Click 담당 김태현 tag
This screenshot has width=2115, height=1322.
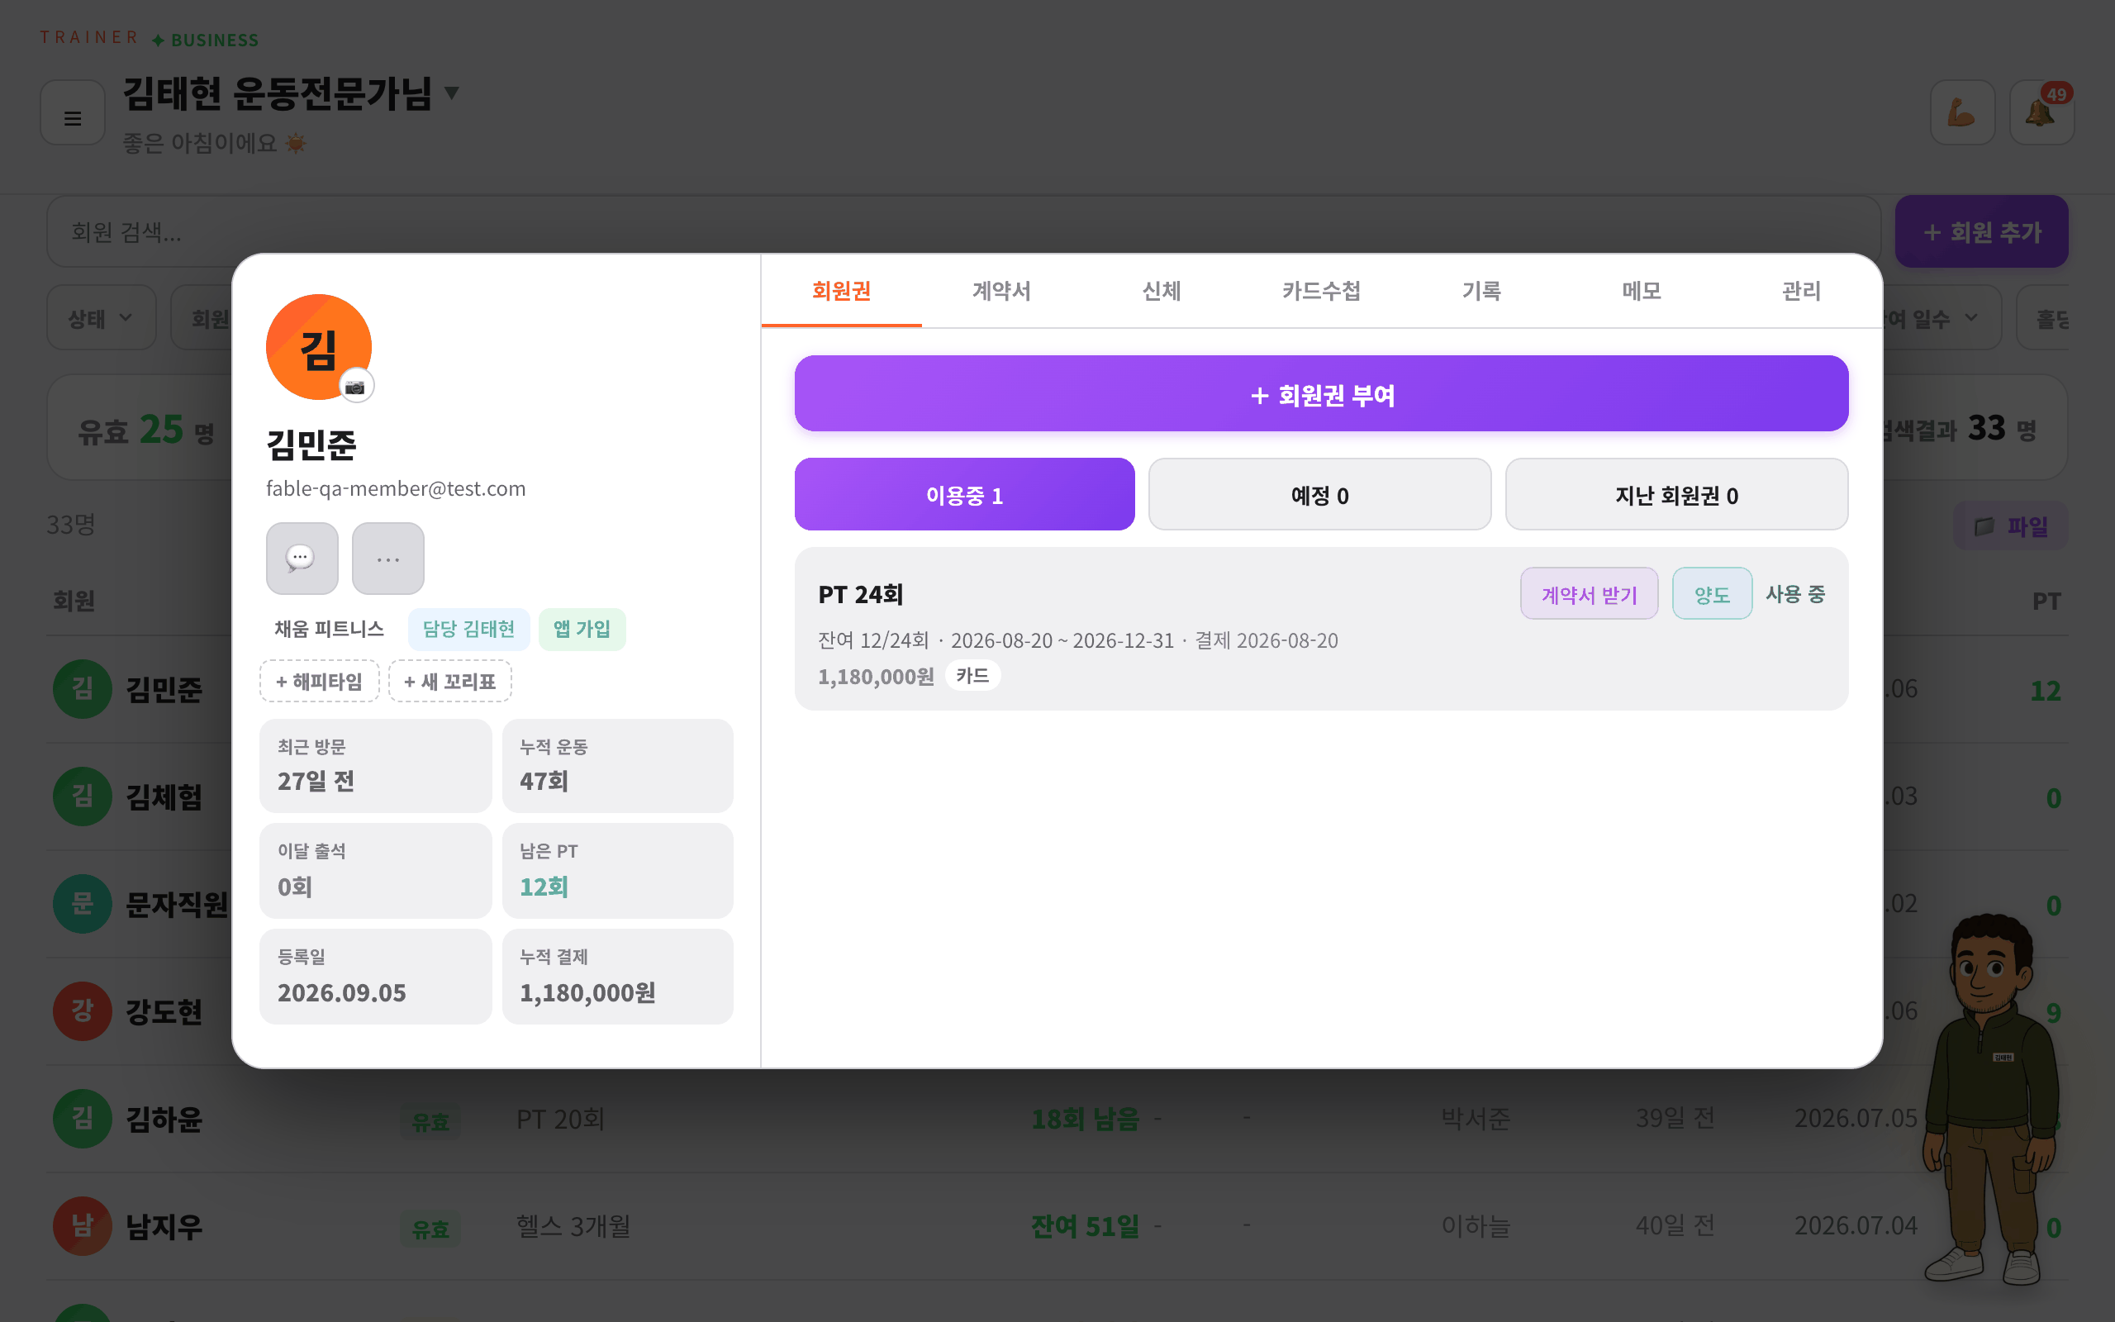[468, 630]
